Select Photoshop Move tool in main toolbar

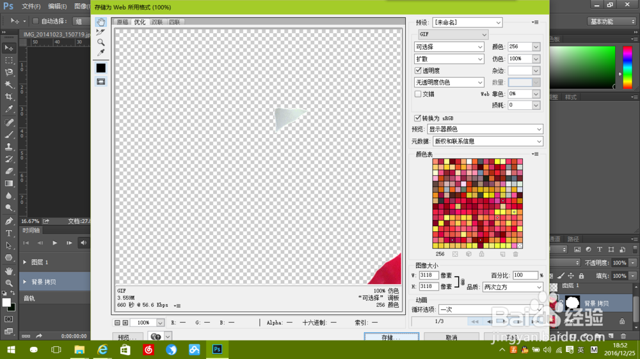(8, 48)
